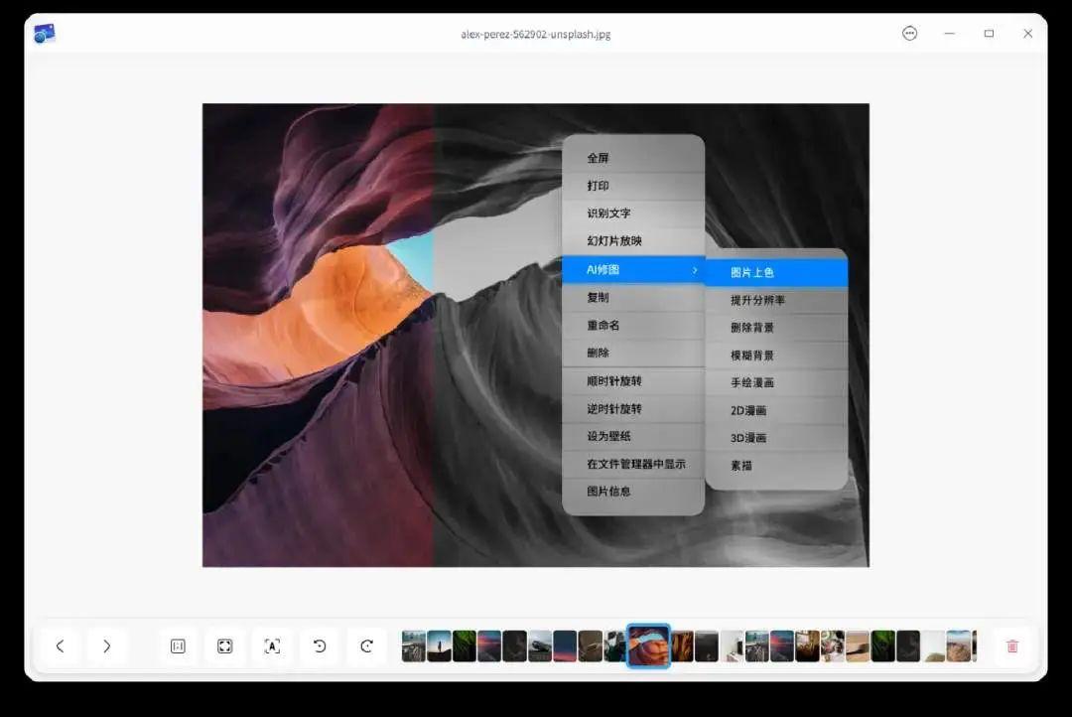Go to previous image with left arrow icon

click(x=60, y=645)
